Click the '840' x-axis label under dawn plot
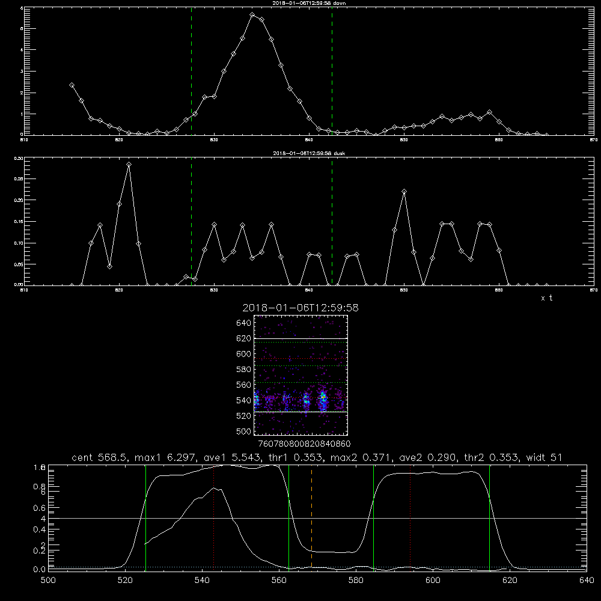 (309, 140)
